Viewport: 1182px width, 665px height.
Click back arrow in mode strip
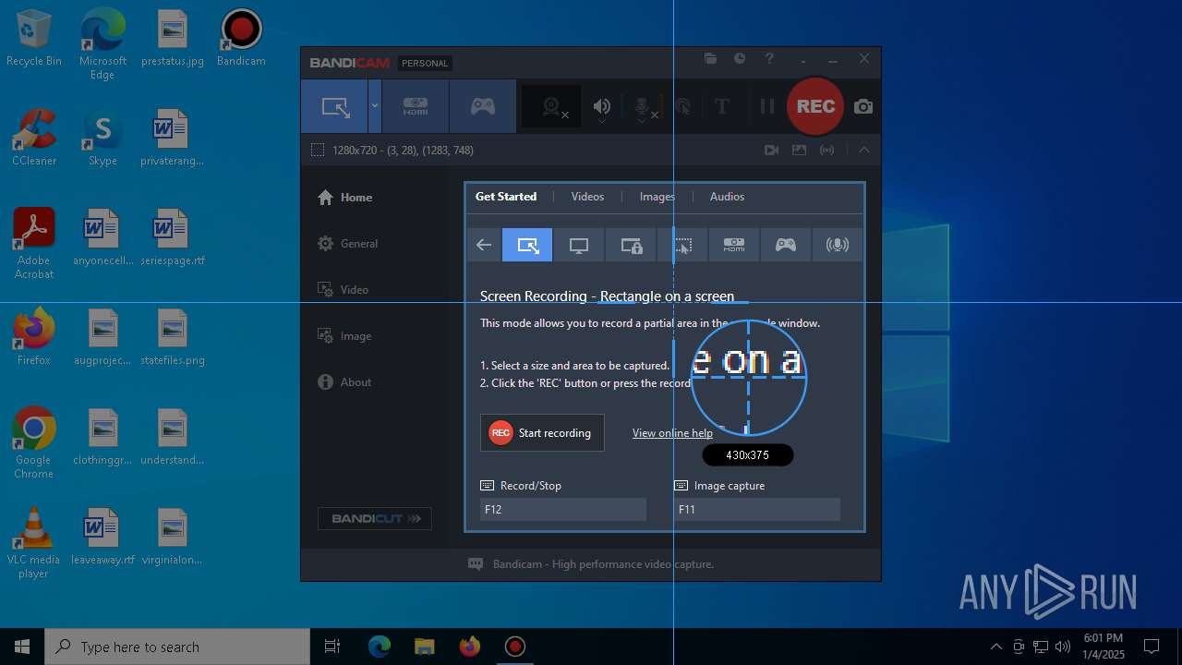pos(484,245)
